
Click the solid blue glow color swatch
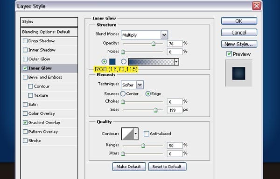click(112, 62)
